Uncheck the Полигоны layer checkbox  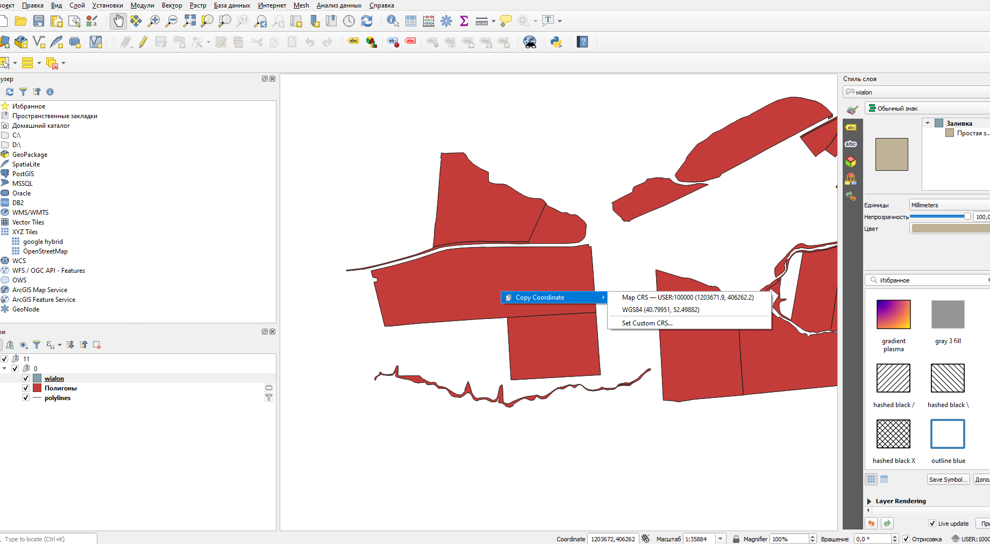(x=26, y=388)
